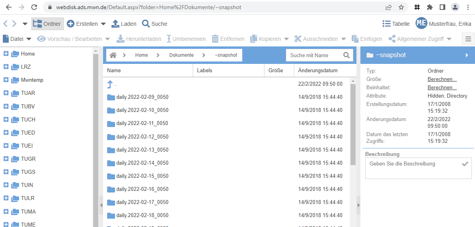Toggle the Ordner folder tree panel
This screenshot has height=227, width=475.
[x=47, y=24]
